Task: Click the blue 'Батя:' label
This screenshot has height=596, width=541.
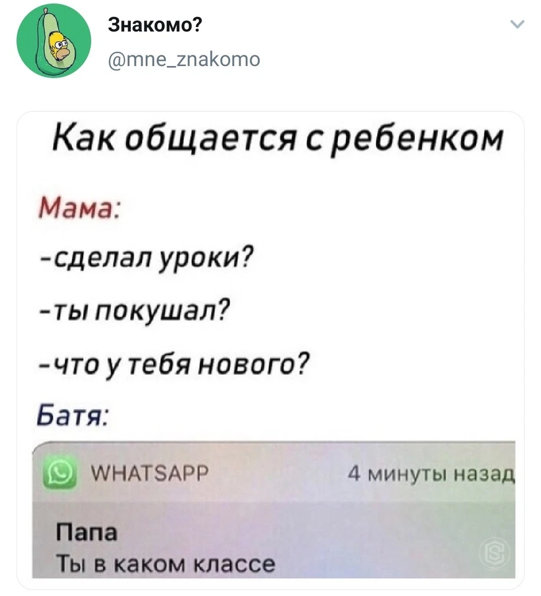Action: pos(74,415)
